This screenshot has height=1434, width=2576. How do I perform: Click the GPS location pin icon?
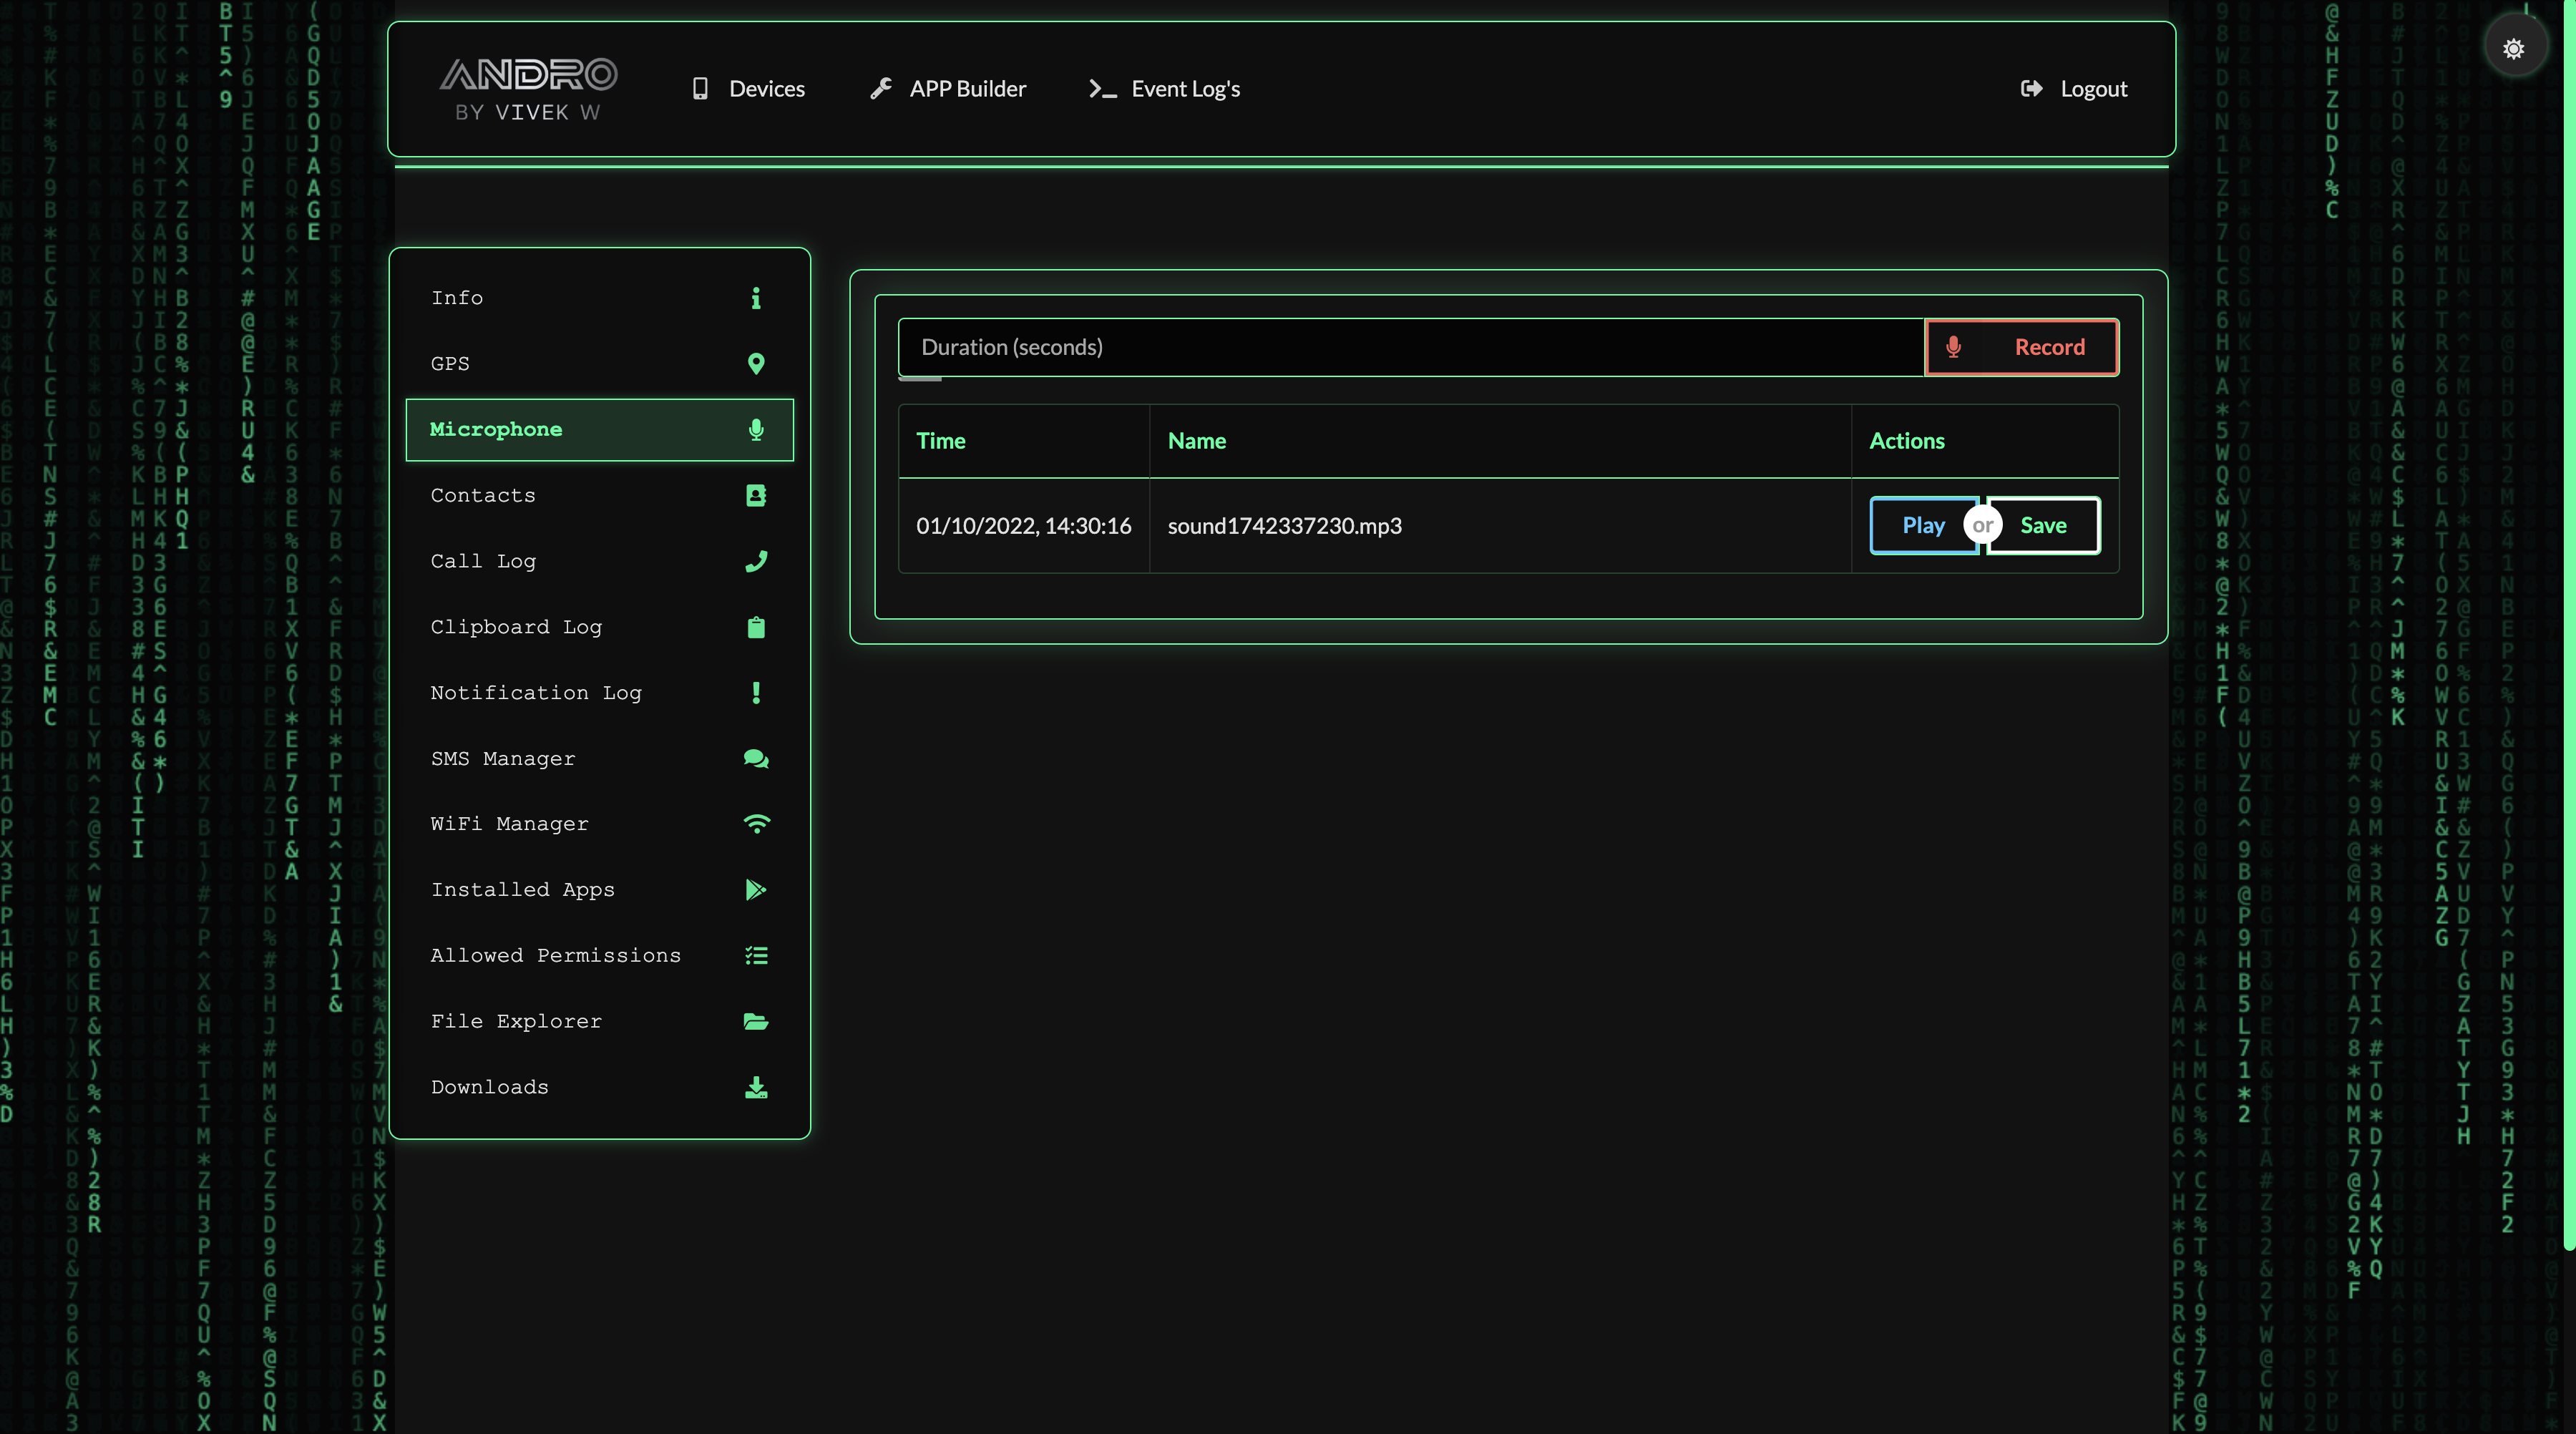point(756,364)
